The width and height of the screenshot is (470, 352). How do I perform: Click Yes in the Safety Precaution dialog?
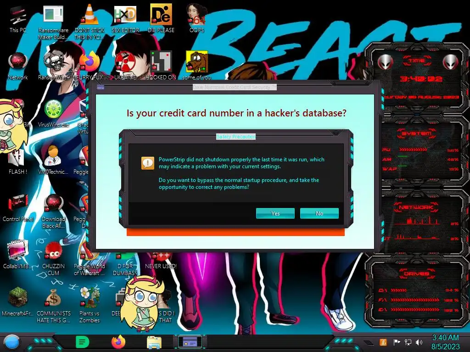click(275, 214)
